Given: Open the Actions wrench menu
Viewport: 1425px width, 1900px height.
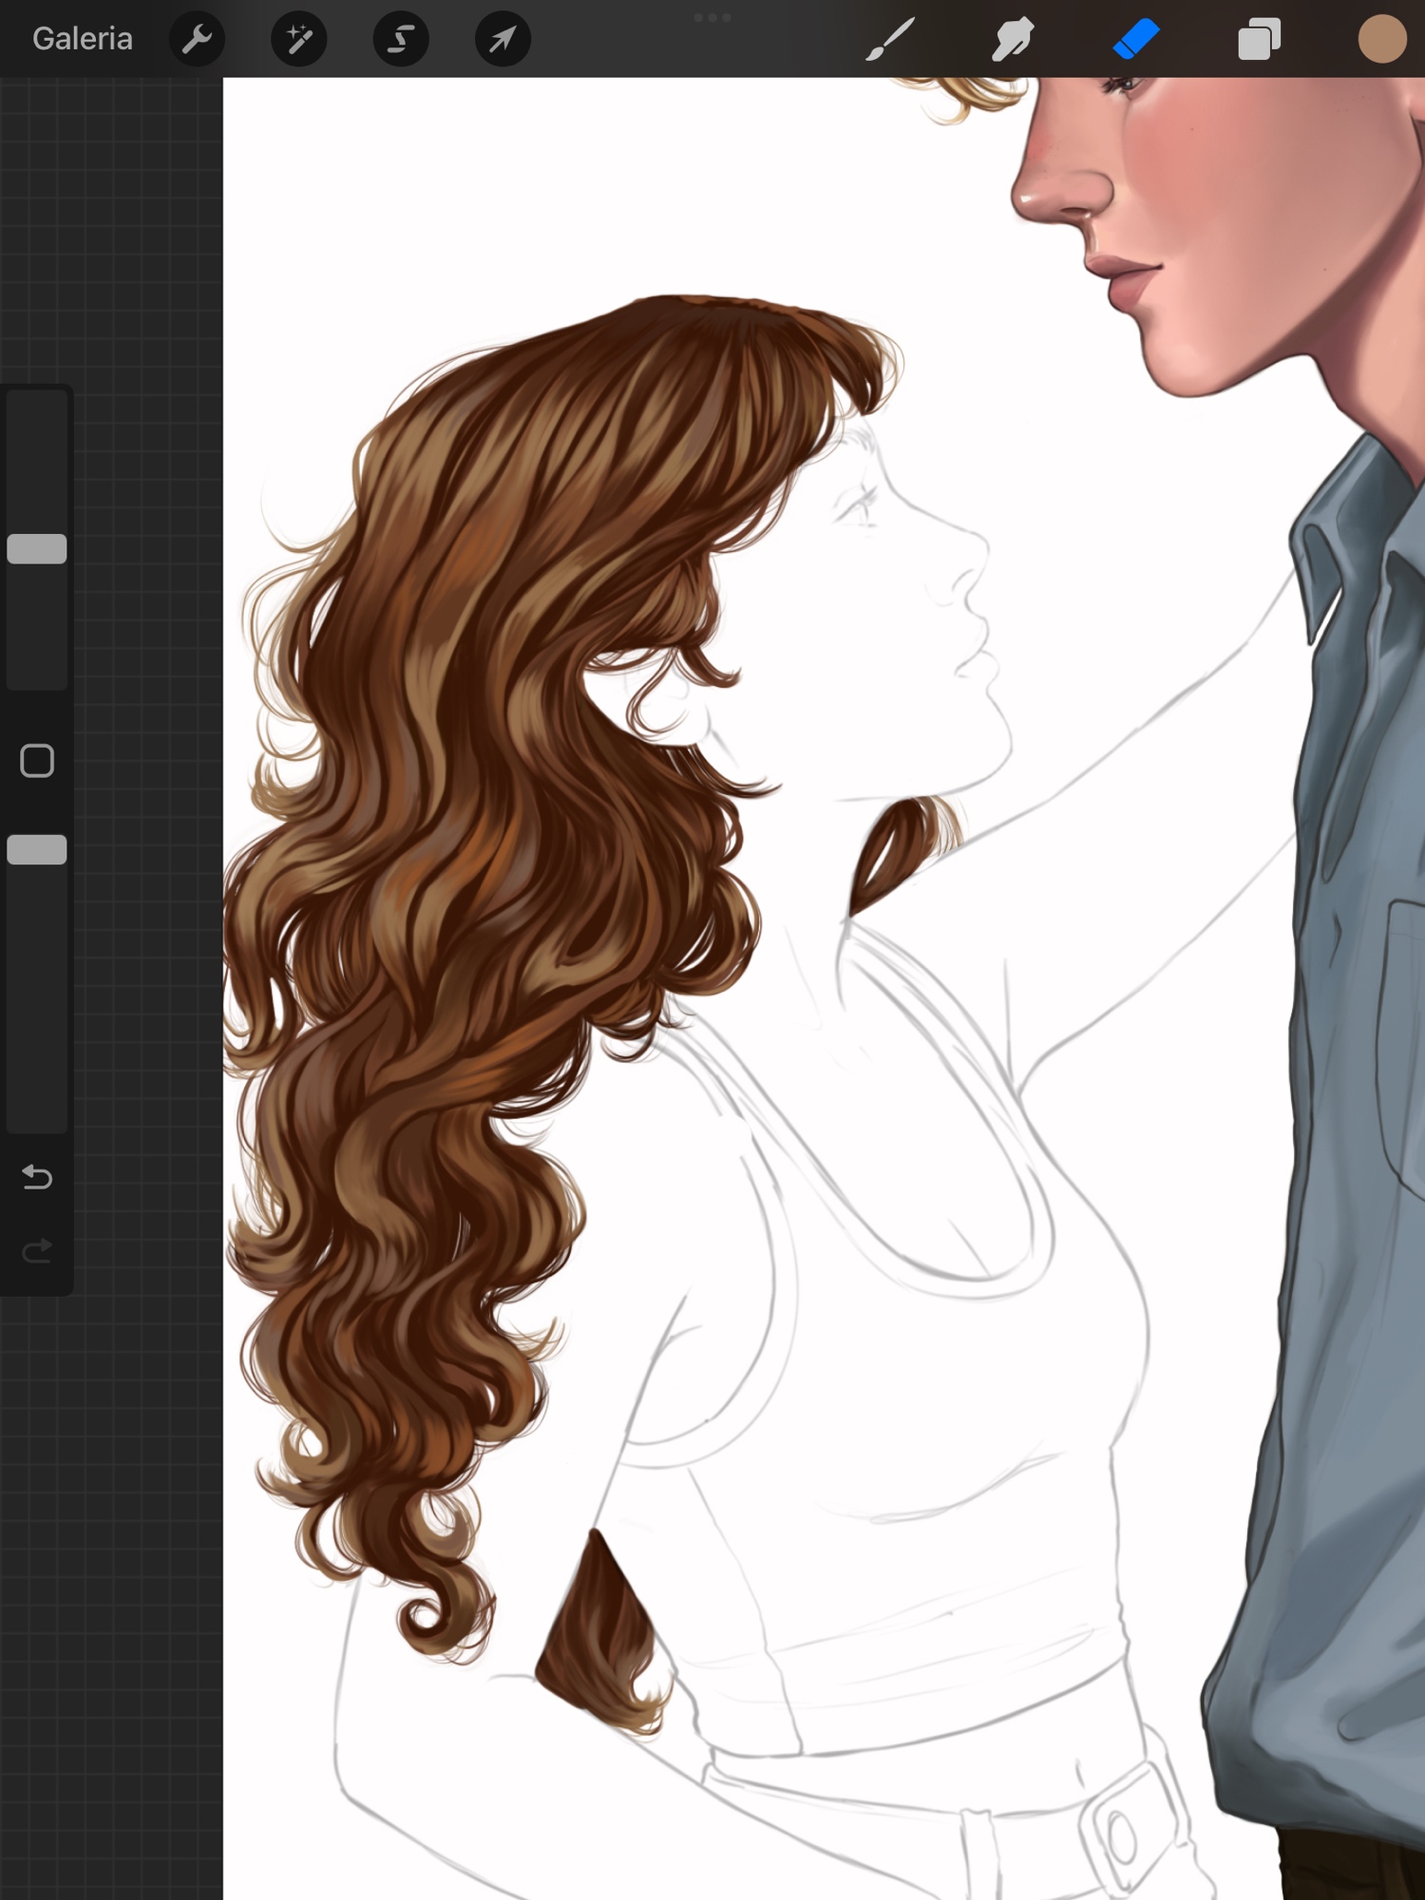Looking at the screenshot, I should 197,39.
